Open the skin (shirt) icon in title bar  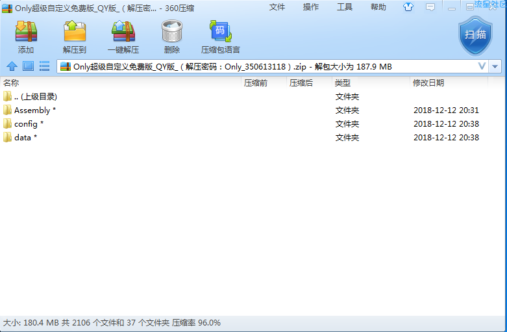pos(408,7)
